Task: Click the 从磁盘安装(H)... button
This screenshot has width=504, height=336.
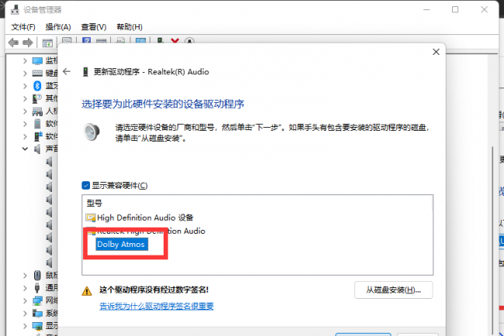Action: pos(393,290)
